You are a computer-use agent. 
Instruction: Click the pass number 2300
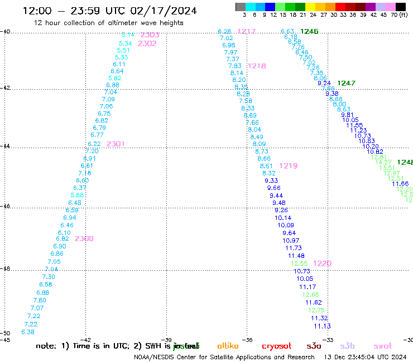[84, 238]
